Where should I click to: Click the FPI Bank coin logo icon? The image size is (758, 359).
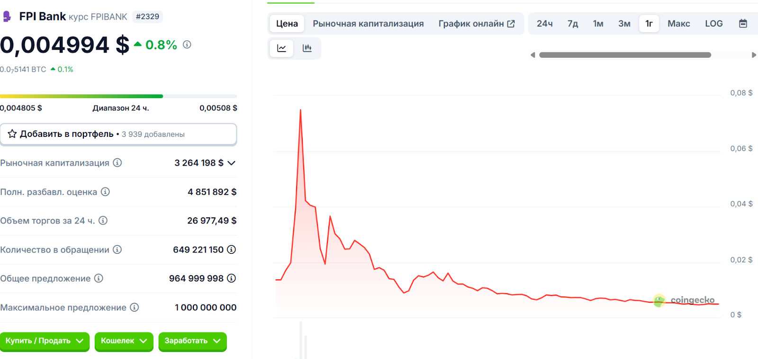pos(7,17)
